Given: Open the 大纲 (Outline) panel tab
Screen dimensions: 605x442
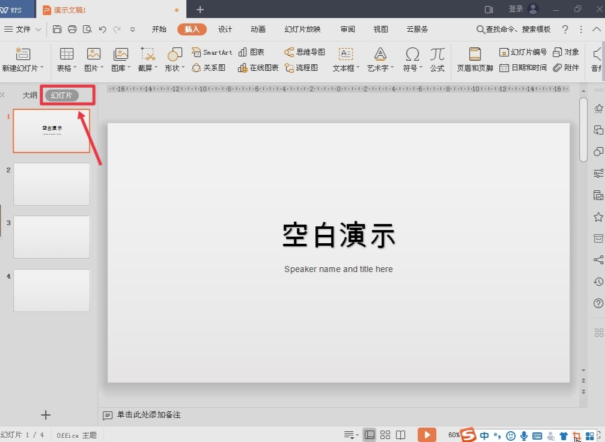Looking at the screenshot, I should pyautogui.click(x=30, y=95).
